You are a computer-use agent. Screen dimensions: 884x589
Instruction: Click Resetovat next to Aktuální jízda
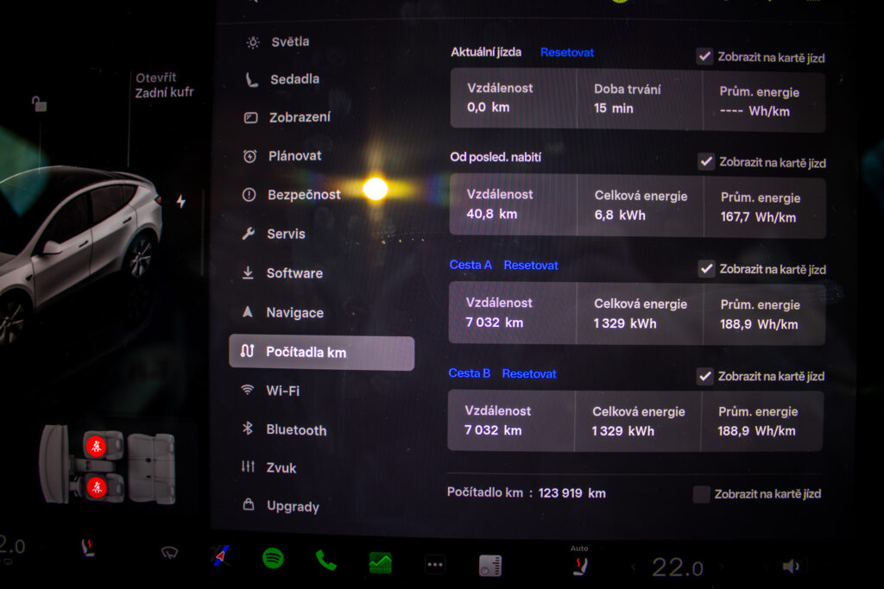(567, 53)
